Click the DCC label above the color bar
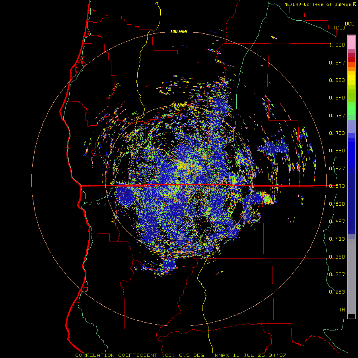Viewport: 358px width, 358px height. [349, 24]
